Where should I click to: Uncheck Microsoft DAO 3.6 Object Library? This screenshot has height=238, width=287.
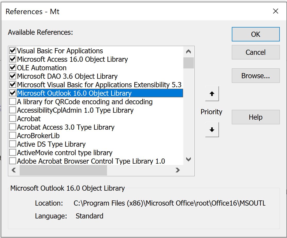click(12, 76)
